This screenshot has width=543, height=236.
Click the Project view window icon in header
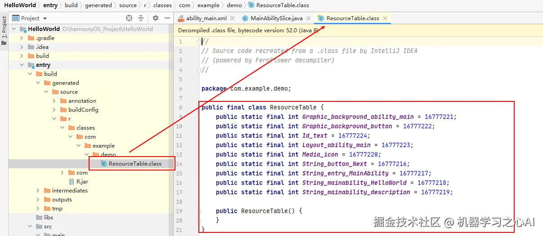click(x=16, y=18)
